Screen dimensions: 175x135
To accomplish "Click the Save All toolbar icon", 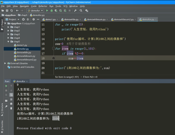I will pyautogui.click(x=7, y=10).
